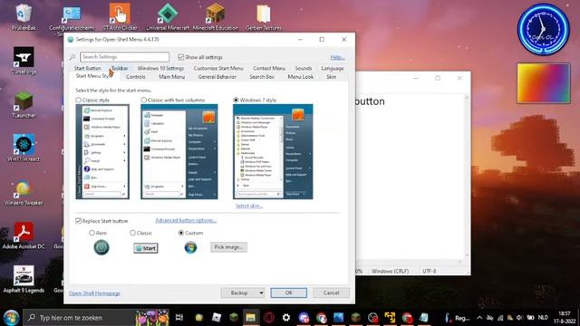Select the Classic start button radio
580x326 pixels.
[x=132, y=233]
